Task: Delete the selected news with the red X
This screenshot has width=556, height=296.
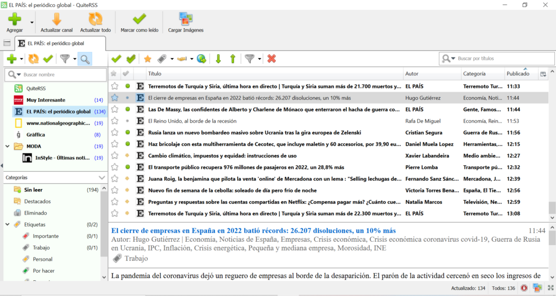Action: [271, 59]
